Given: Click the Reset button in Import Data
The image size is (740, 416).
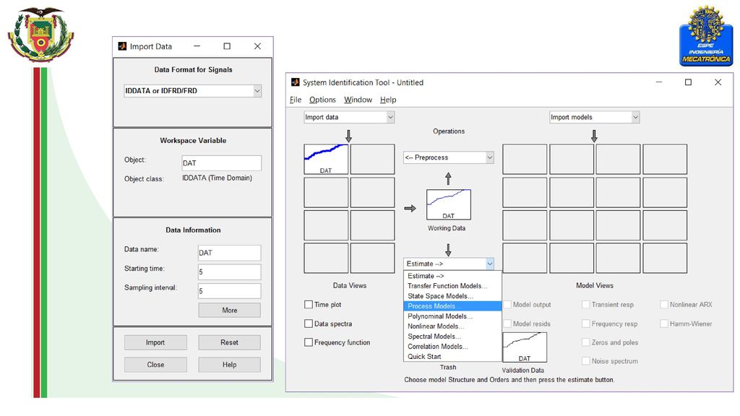Looking at the screenshot, I should coord(229,342).
